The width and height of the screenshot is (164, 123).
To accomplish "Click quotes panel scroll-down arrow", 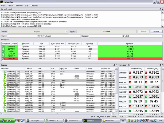I will click(x=163, y=113).
